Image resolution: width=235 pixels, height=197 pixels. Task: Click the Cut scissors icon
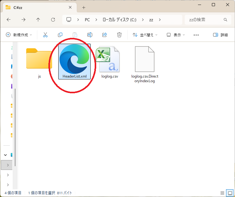tap(45, 35)
